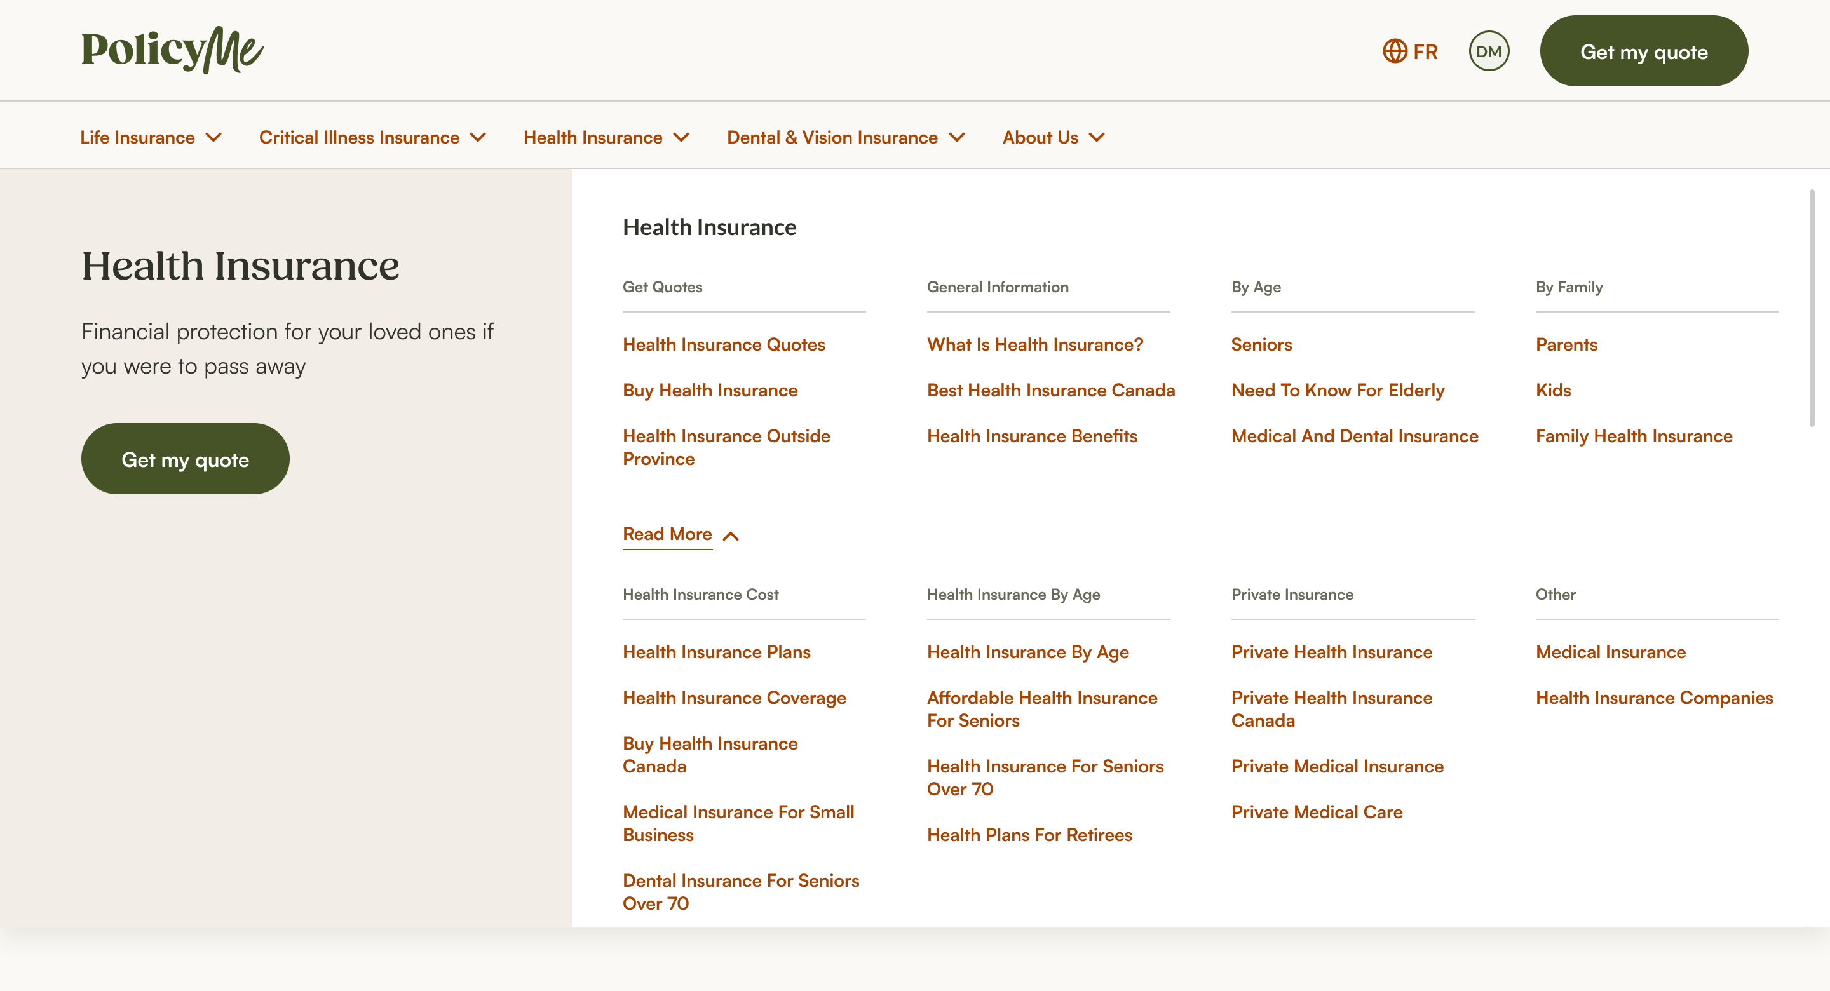This screenshot has height=991, width=1830.
Task: Expand the Critical Illness Insurance chevron
Action: (479, 137)
